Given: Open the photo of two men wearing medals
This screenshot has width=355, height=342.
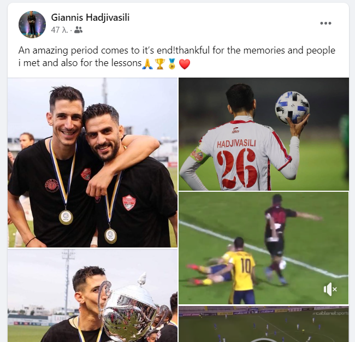Looking at the screenshot, I should pos(93,162).
